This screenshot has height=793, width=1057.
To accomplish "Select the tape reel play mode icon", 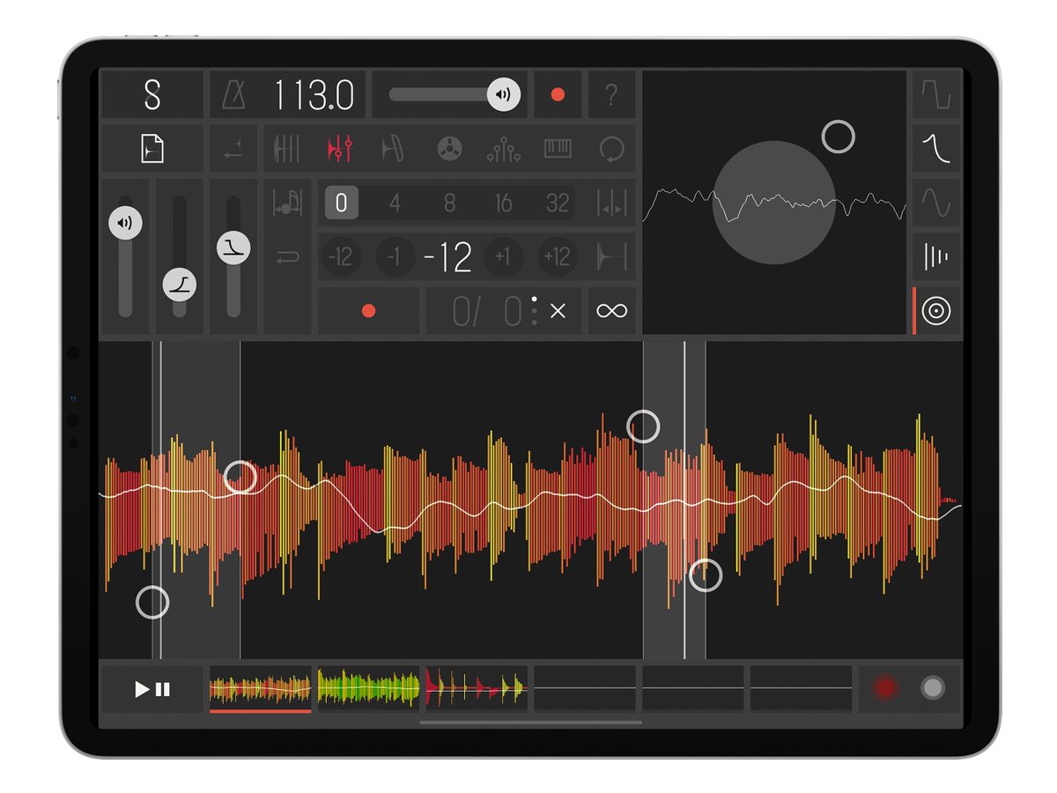I will pyautogui.click(x=449, y=149).
